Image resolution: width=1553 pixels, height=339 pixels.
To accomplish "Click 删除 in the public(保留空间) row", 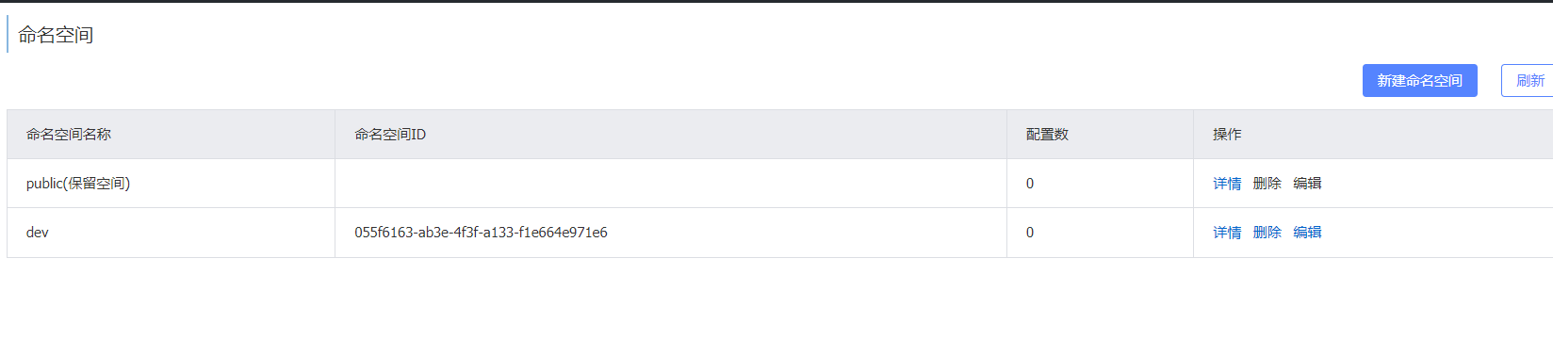I will coord(1267,184).
